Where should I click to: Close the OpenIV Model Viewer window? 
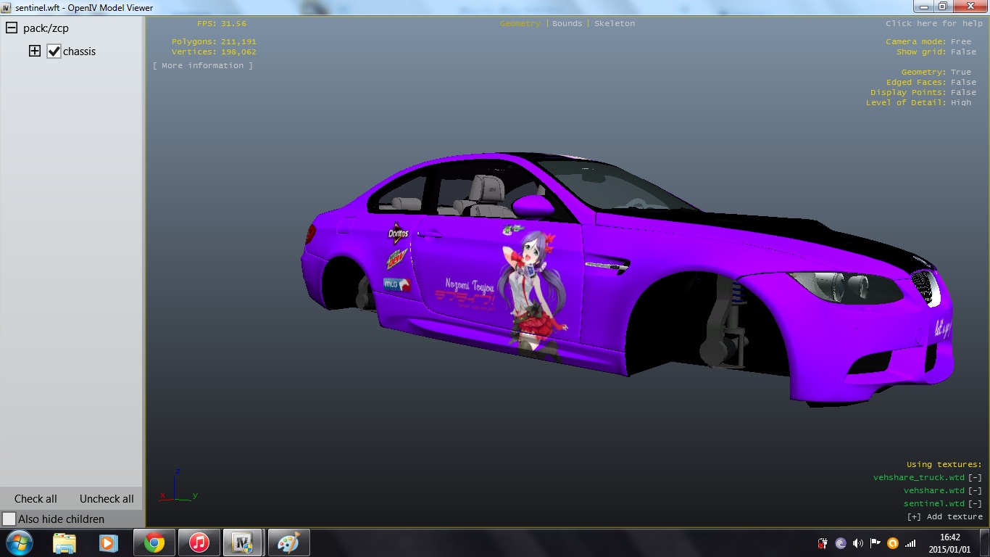point(969,6)
